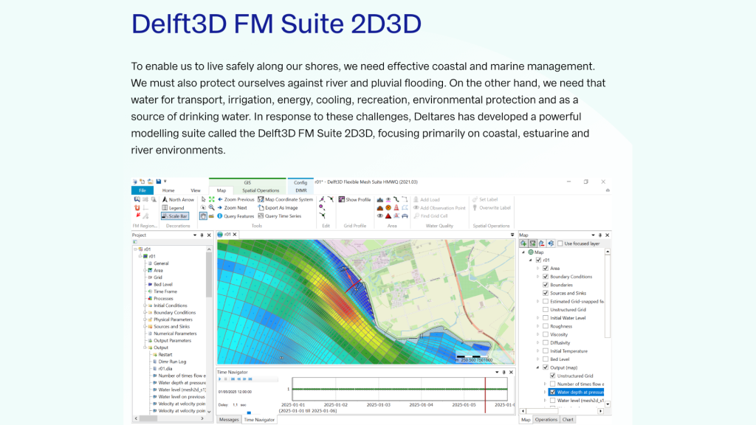The image size is (756, 425).
Task: Select Dimr Run Log in Project tree
Action: point(172,362)
